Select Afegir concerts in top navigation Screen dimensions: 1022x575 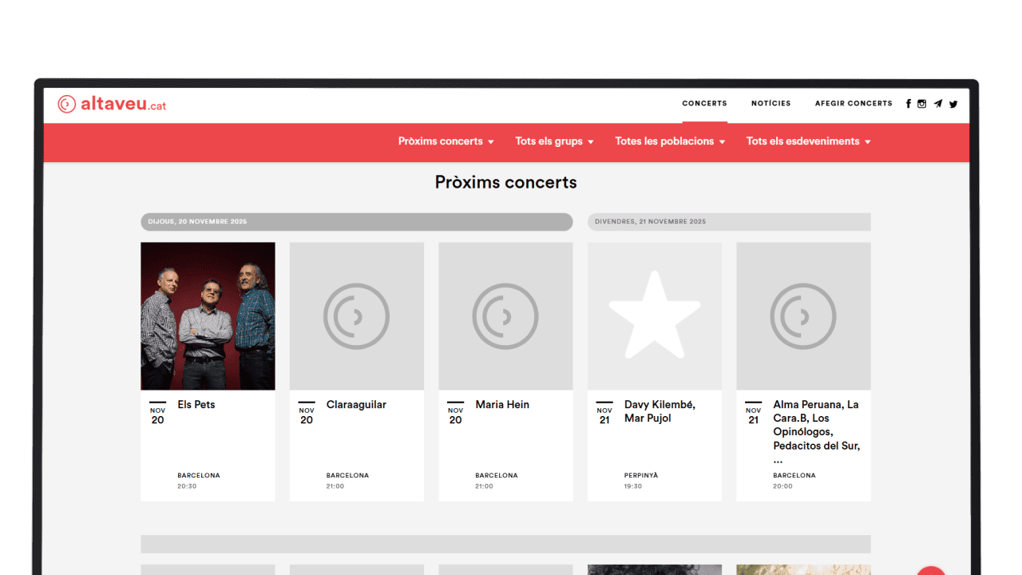pyautogui.click(x=854, y=103)
